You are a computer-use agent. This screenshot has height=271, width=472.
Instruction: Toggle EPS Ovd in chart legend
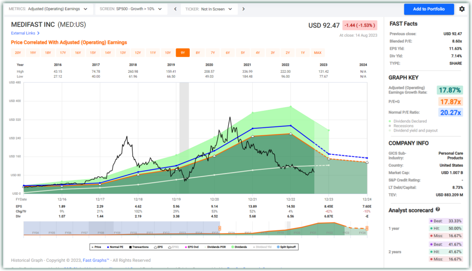[x=192, y=247]
